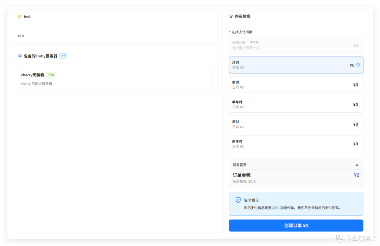Select the 半年付 payment cycle
Image resolution: width=380 pixels, height=246 pixels.
(296, 104)
